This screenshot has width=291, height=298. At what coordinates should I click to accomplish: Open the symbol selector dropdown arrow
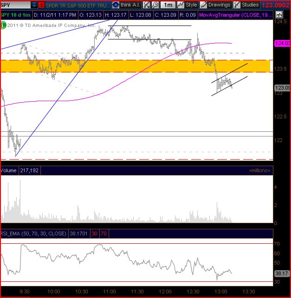pyautogui.click(x=34, y=5)
